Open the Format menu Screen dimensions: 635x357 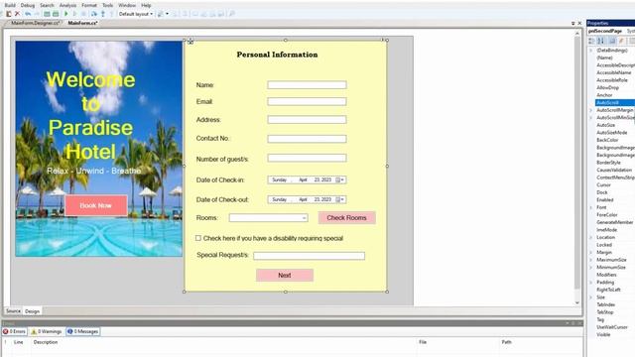tap(89, 5)
